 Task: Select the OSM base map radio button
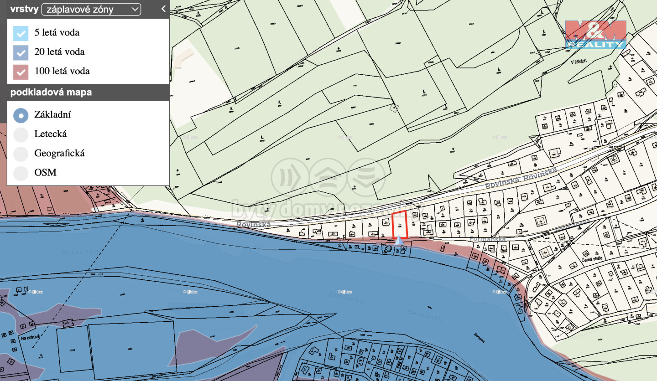[x=21, y=173]
